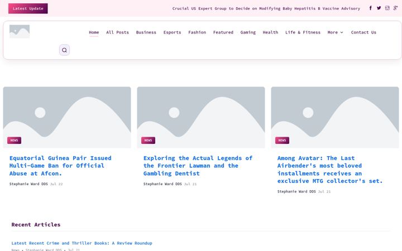
Task: Open Among Avatar Last Airbender headline
Action: click(x=330, y=170)
